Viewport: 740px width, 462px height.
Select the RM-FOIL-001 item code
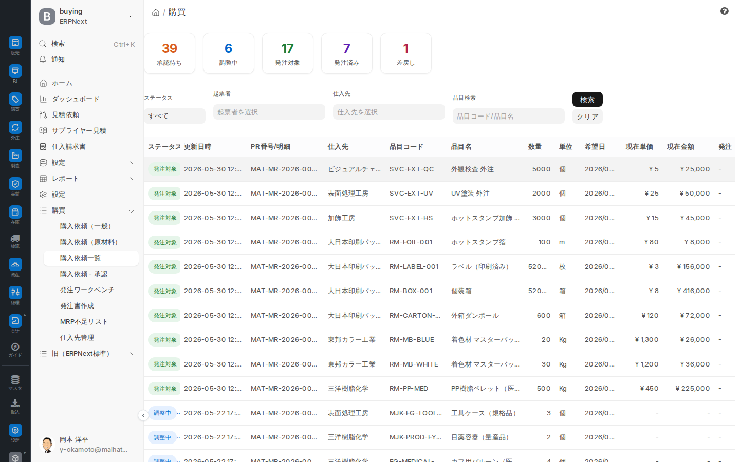411,242
